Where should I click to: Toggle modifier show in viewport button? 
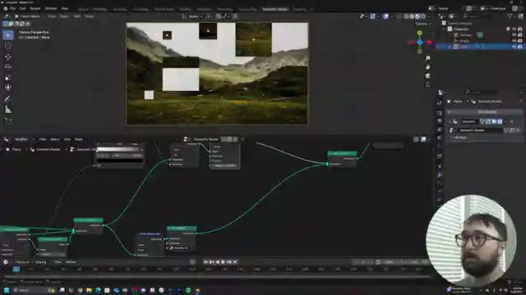[x=494, y=121]
